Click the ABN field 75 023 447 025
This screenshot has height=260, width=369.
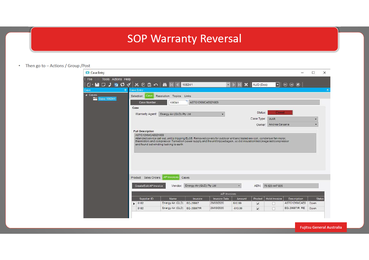point(291,186)
